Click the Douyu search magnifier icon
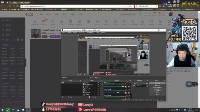 coord(134,14)
